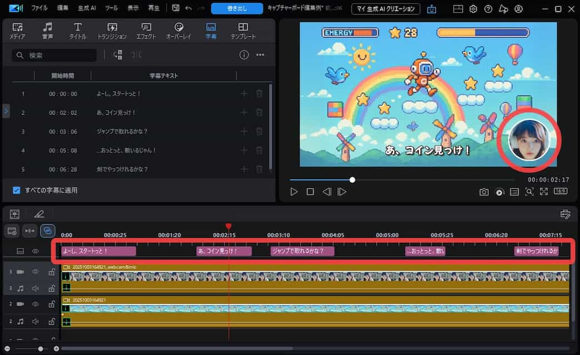The image size is (580, 355).
Task: Mute audio track 2 speaker toggle
Action: [x=34, y=321]
